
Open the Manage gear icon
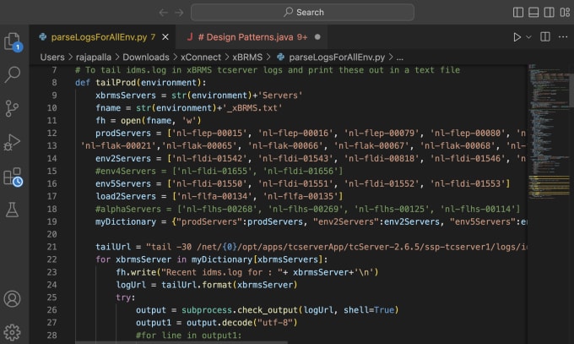tap(12, 332)
